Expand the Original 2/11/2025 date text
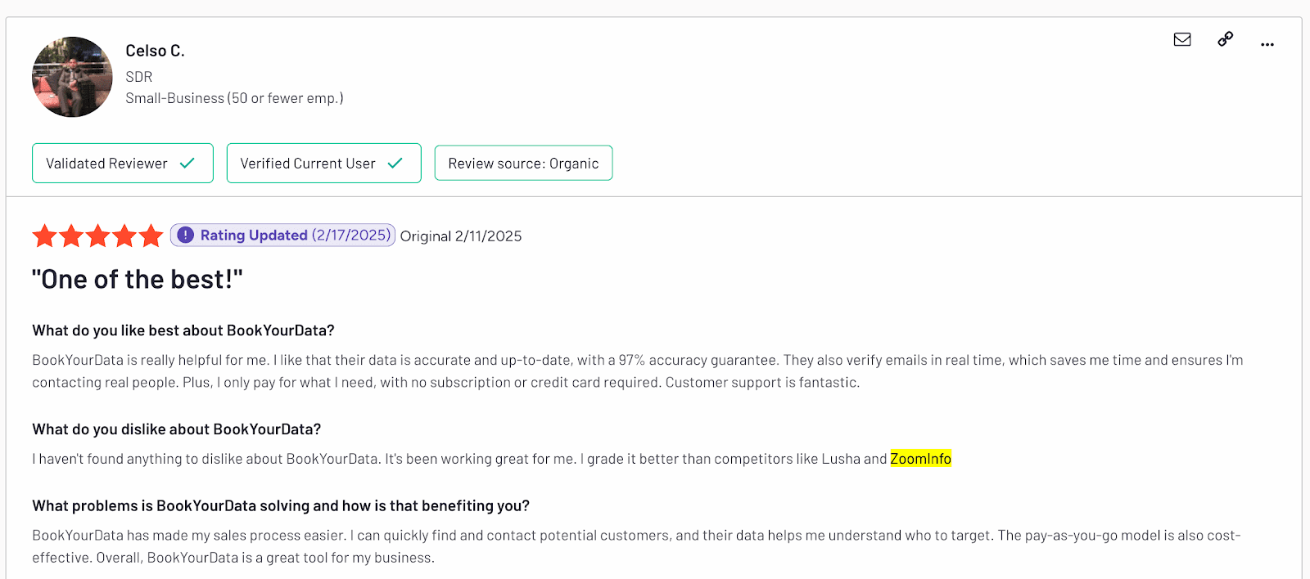Viewport: 1310px width, 579px height. [461, 236]
